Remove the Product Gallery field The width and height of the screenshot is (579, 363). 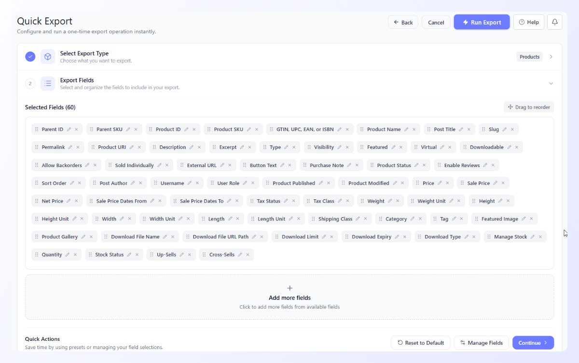[x=91, y=236]
